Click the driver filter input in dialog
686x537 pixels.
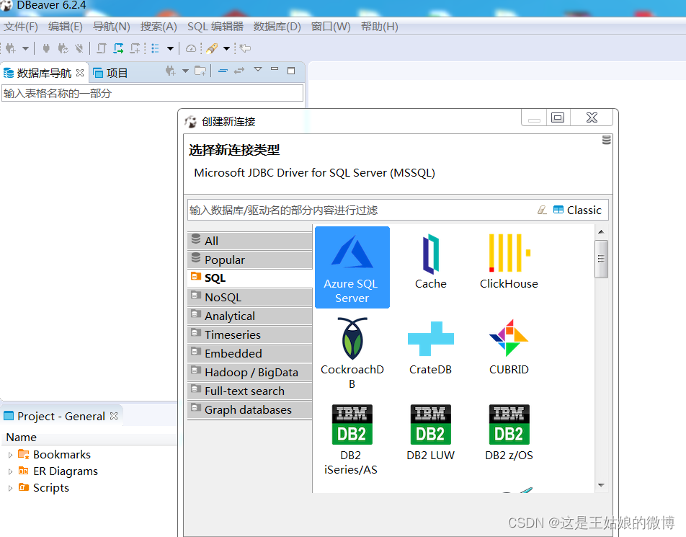point(361,210)
